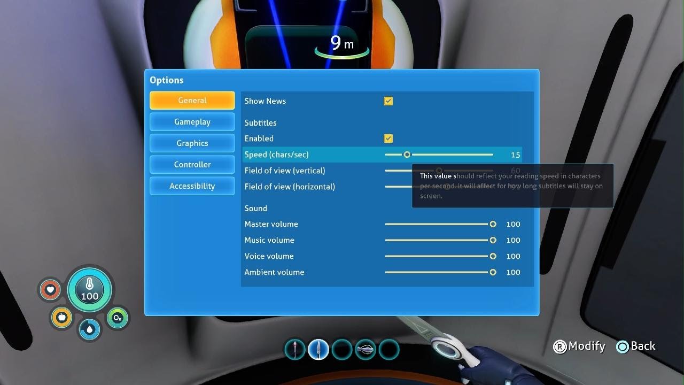Click the Subtitles section heading
This screenshot has height=385, width=684.
coord(260,122)
